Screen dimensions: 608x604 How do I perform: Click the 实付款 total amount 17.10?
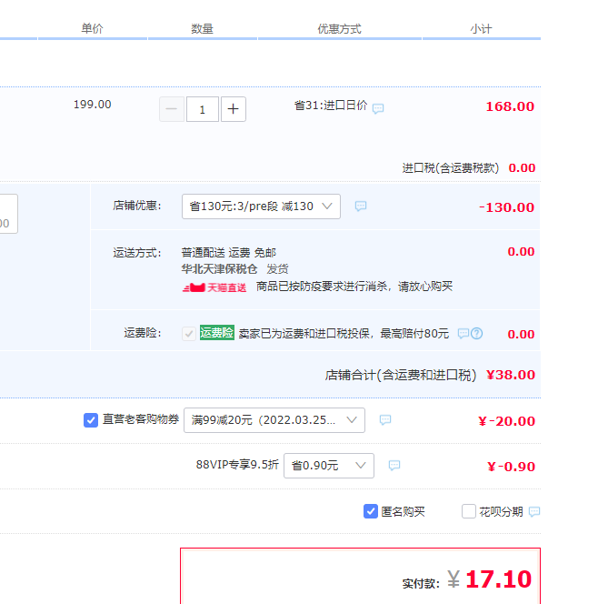(498, 579)
